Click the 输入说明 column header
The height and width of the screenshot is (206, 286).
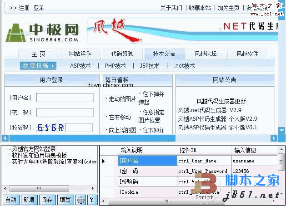point(148,150)
